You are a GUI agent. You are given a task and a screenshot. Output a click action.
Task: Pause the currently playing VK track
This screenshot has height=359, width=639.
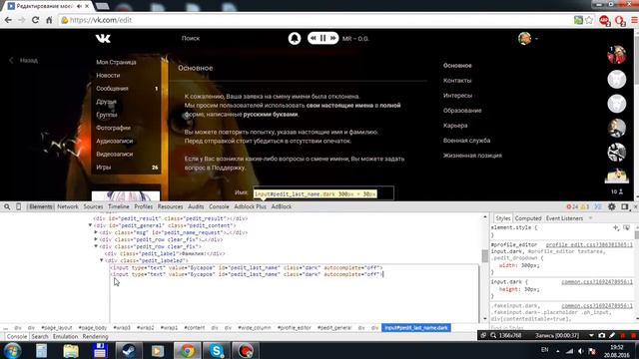322,38
